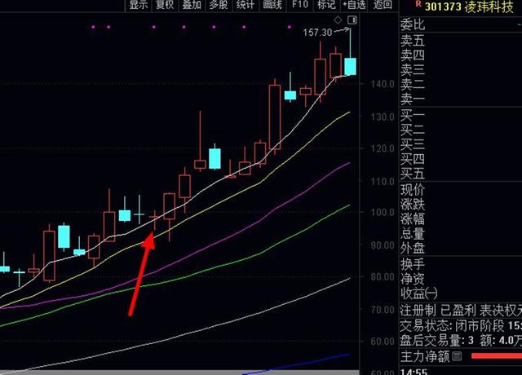This screenshot has width=522, height=375.
Task: Select the 卖五 order row
Action: [x=461, y=41]
